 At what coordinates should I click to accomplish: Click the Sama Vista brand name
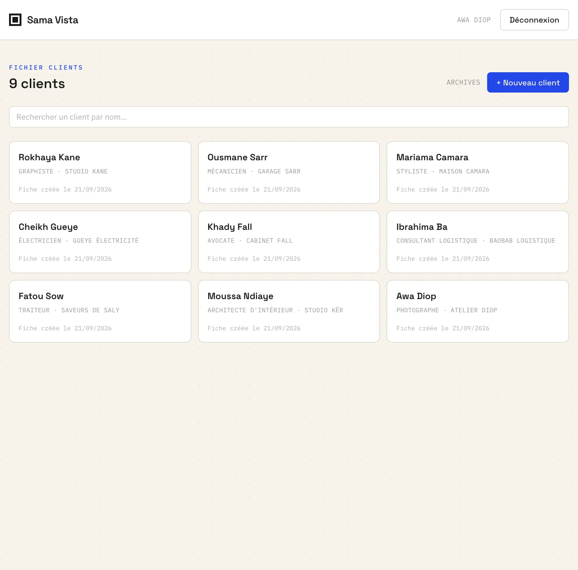click(x=53, y=20)
